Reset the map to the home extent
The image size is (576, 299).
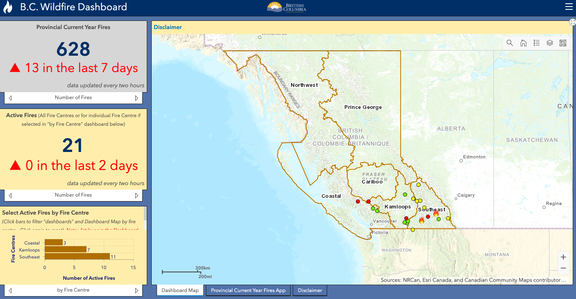click(x=523, y=43)
